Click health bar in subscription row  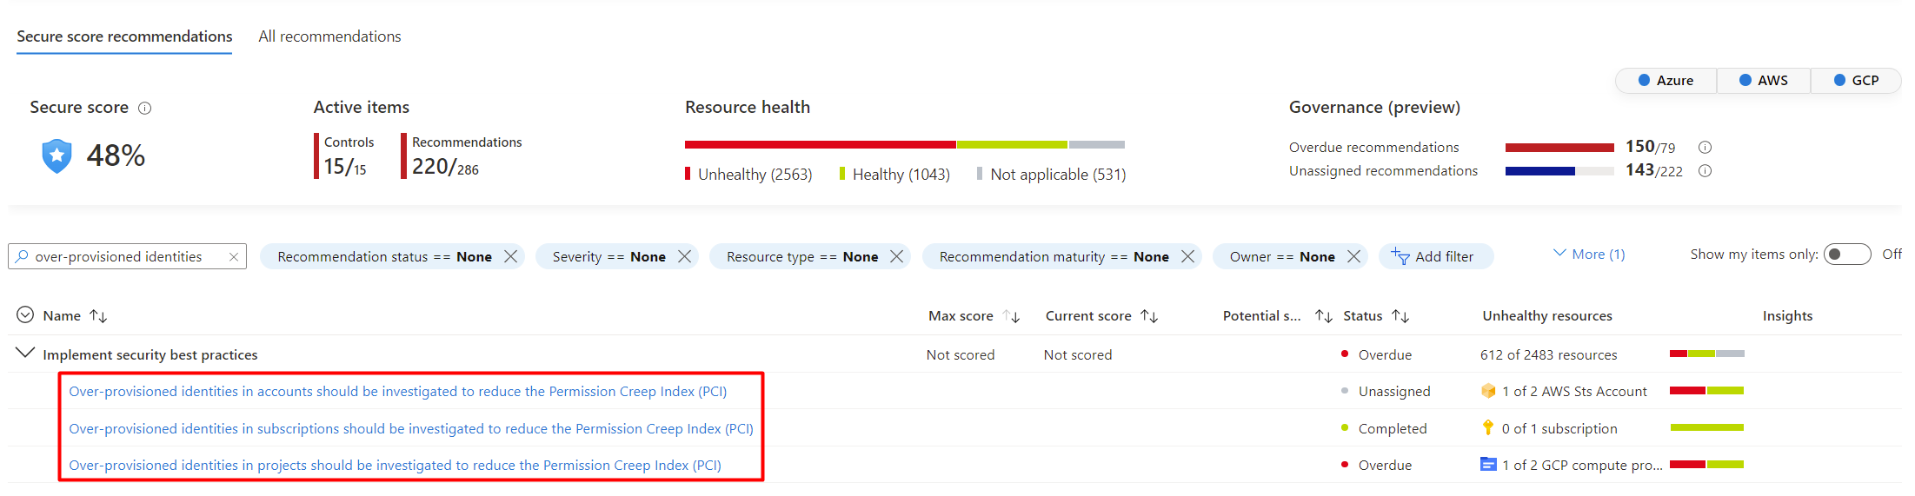[x=1706, y=427]
